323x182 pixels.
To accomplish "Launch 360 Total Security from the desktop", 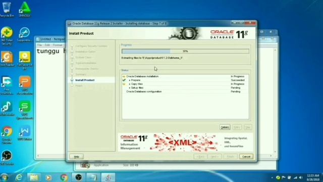I will [7, 36].
